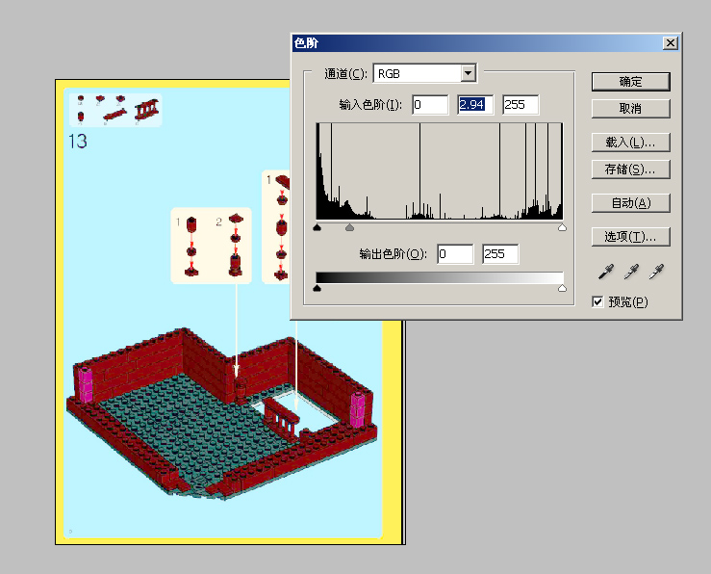Pick the black point eyedropper

pos(606,272)
